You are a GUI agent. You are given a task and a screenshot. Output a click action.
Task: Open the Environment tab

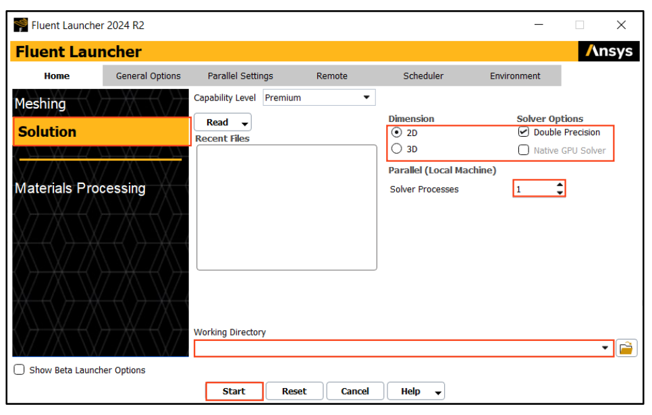click(x=515, y=76)
